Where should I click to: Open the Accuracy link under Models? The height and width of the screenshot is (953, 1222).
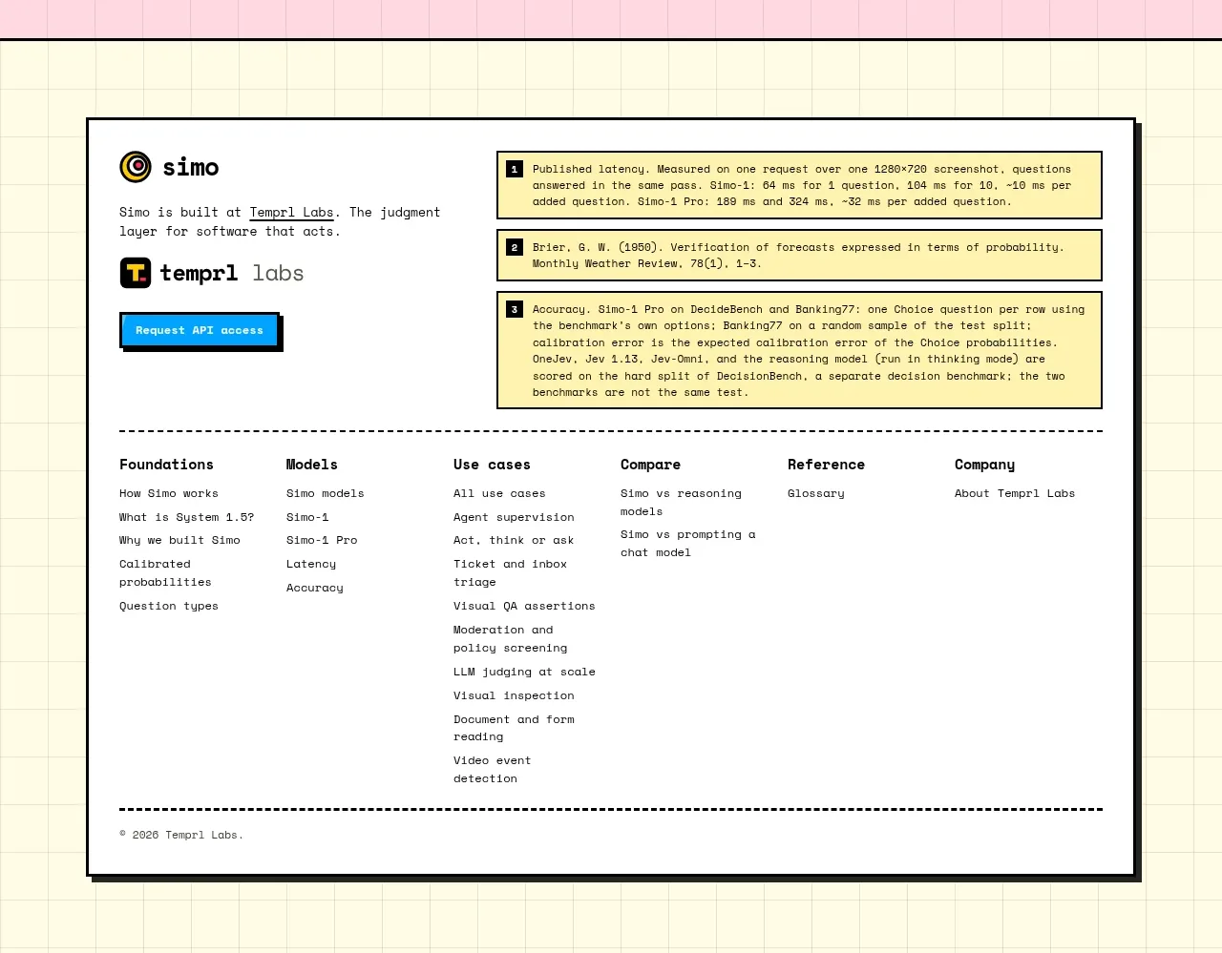[x=315, y=588]
